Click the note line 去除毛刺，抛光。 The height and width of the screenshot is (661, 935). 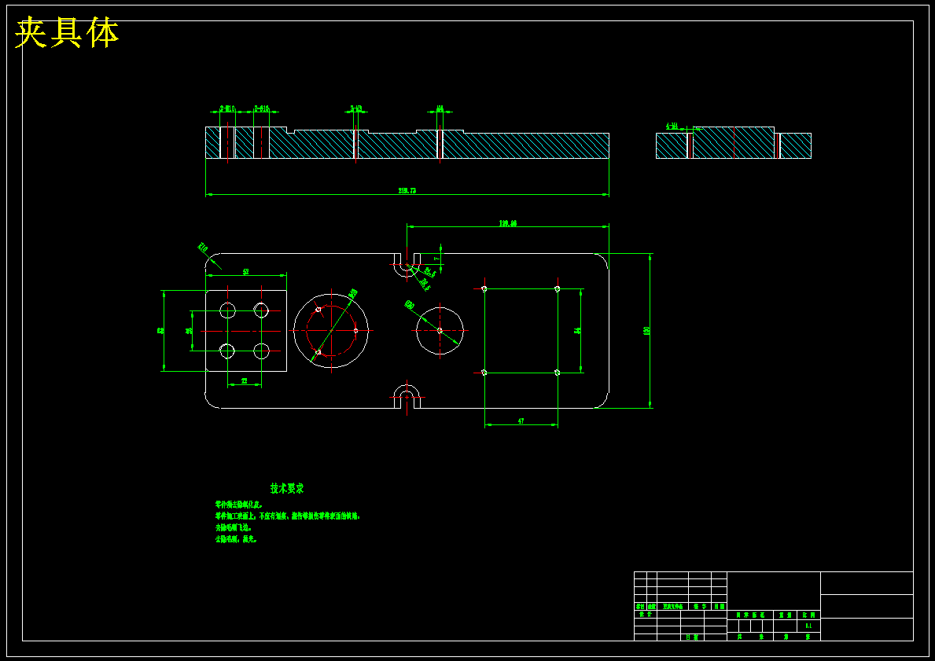pos(236,539)
